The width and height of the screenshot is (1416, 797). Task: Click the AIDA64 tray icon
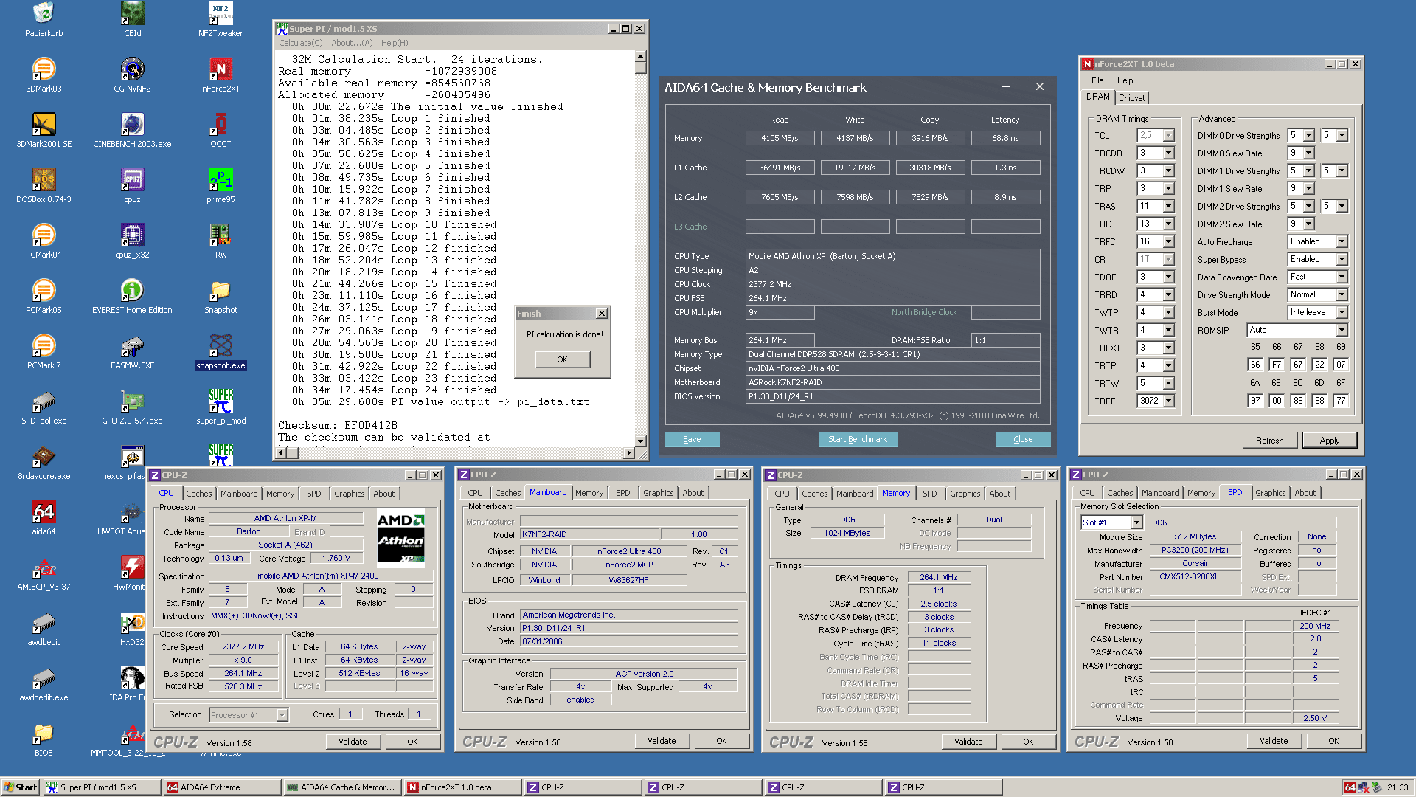click(1350, 787)
